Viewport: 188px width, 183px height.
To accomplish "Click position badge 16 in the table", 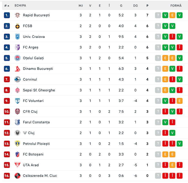I will [7, 176].
